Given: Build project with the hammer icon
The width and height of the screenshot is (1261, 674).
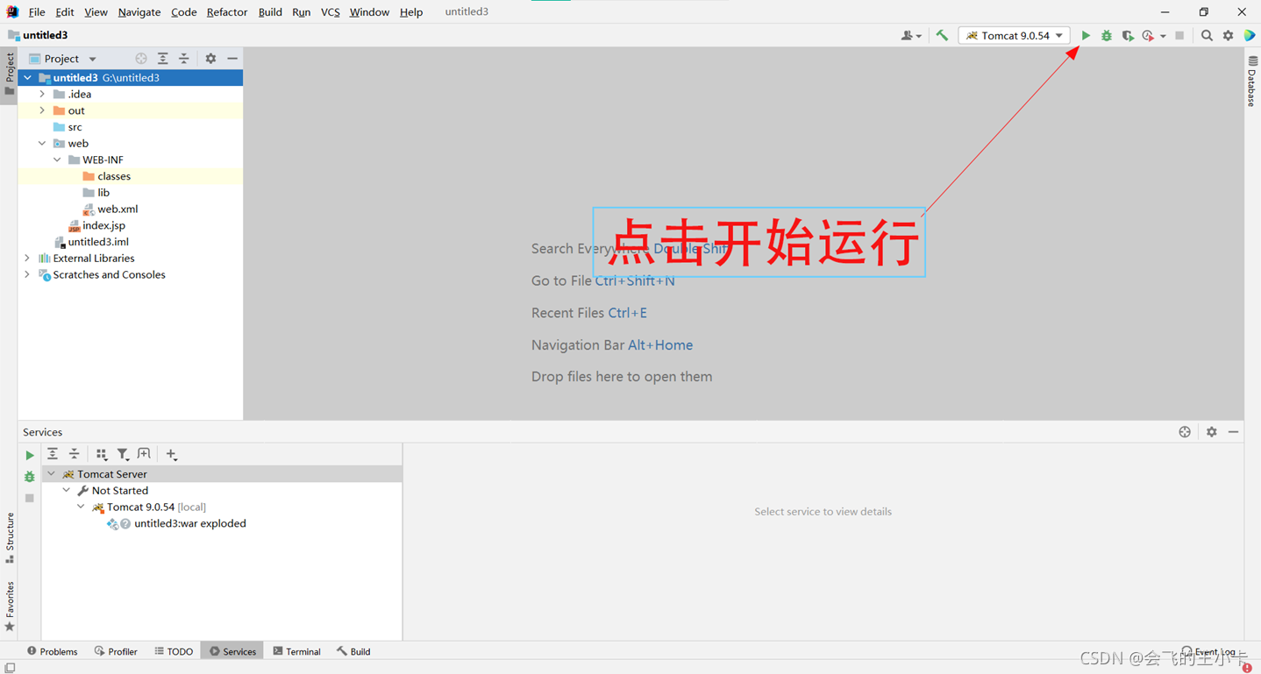Looking at the screenshot, I should point(942,35).
